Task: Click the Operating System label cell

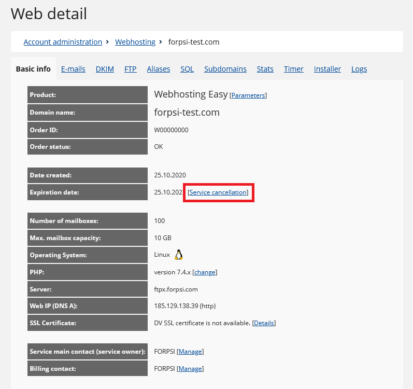Action: (88, 255)
